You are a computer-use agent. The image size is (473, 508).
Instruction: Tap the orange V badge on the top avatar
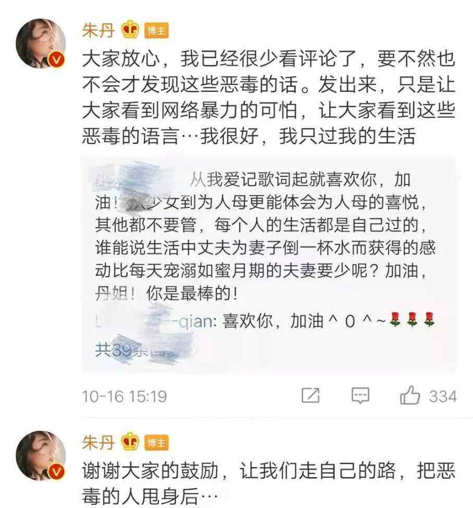coord(56,60)
